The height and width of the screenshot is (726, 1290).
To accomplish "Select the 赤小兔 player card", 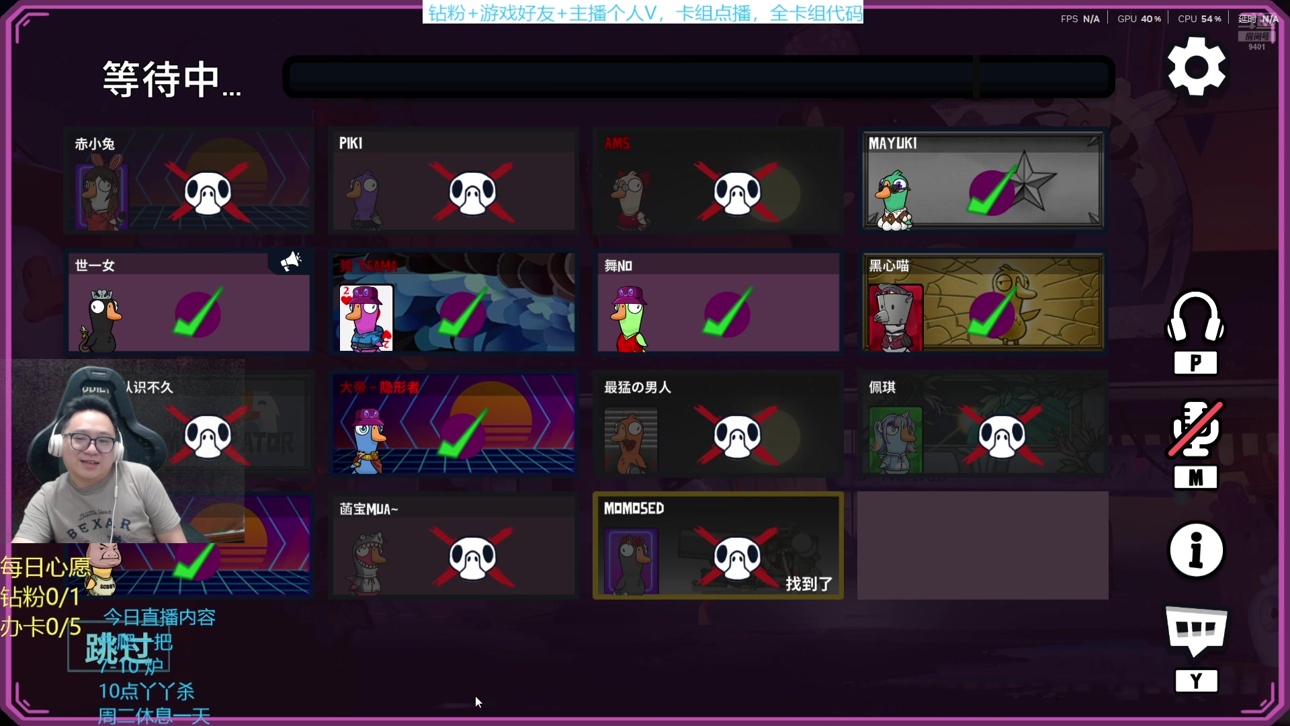I will pos(189,180).
